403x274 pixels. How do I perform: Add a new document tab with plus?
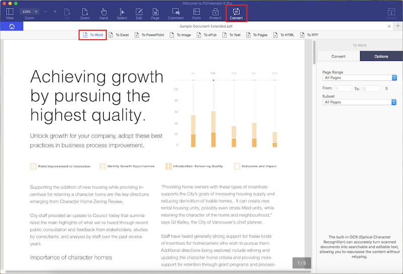(397, 26)
